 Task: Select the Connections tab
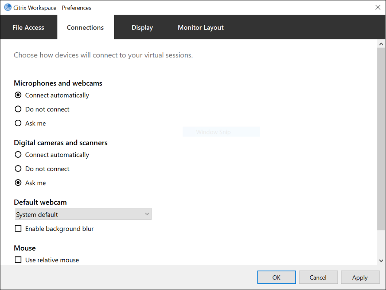point(85,27)
